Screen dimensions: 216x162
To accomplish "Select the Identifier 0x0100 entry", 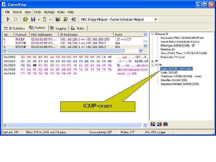I will tap(174, 80).
